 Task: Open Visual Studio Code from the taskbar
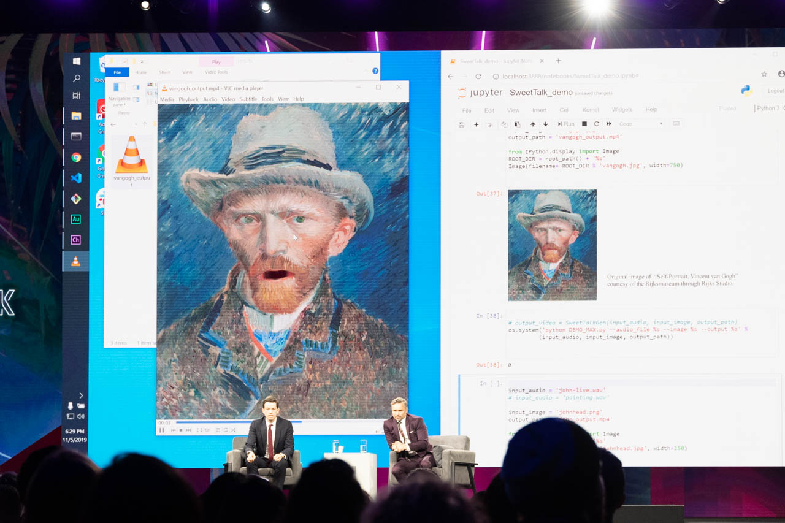76,178
